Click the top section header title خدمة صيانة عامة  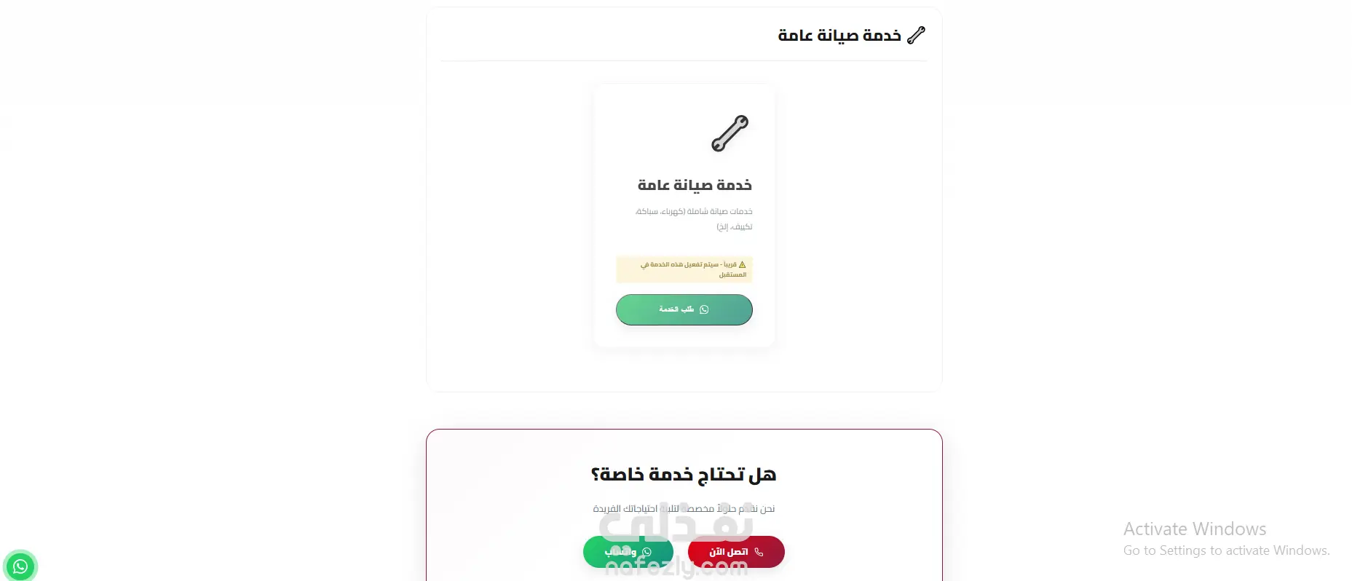pyautogui.click(x=839, y=35)
